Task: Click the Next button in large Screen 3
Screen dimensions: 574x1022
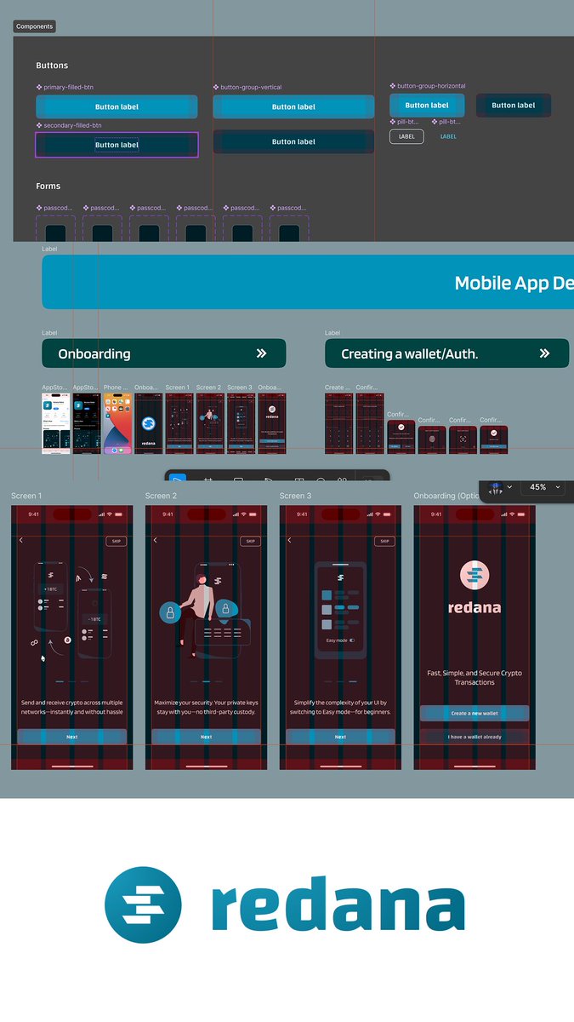Action: point(340,737)
